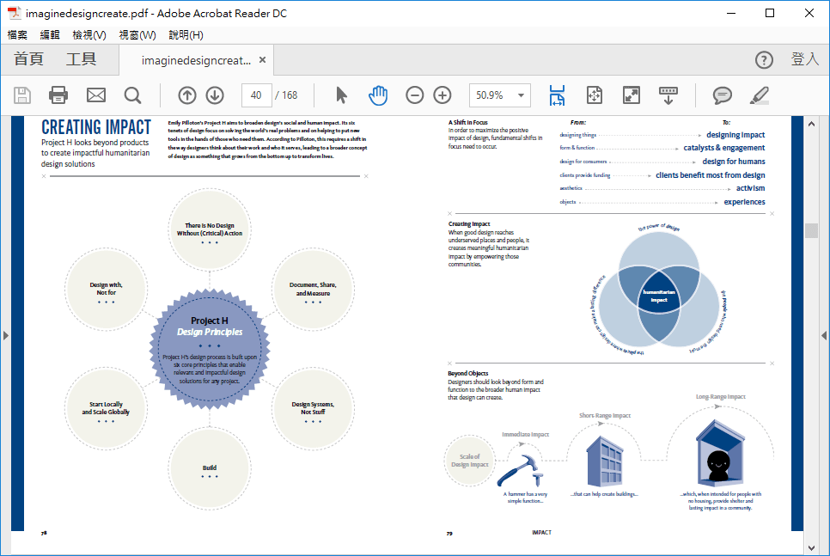Click 'Design Systems, Not Stuff' circle

[313, 408]
